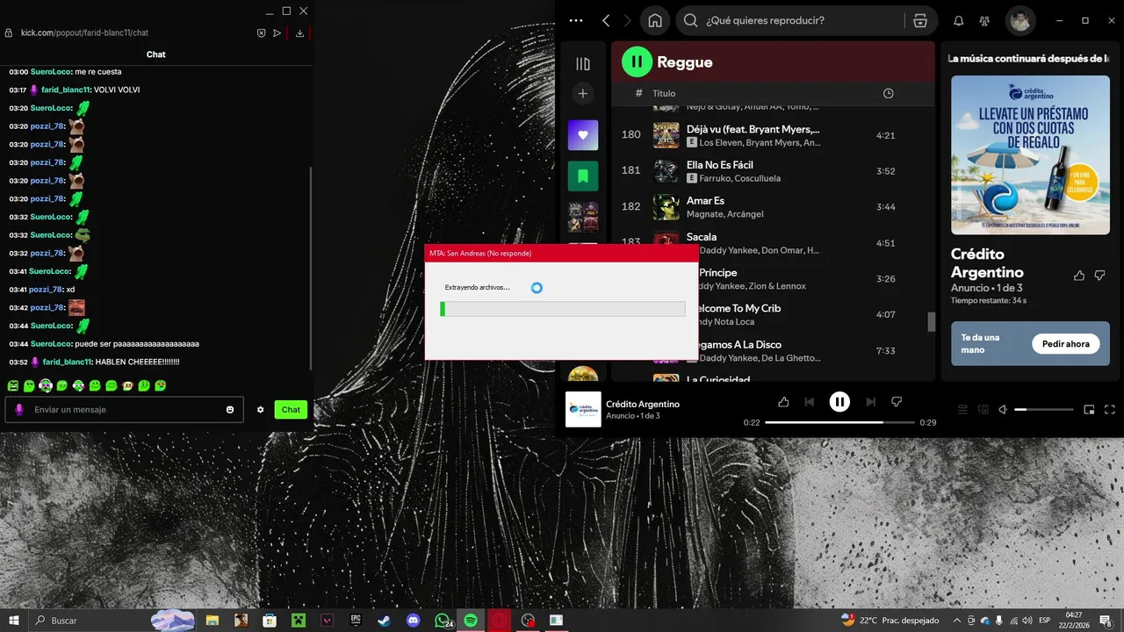Click MTA extraction progress bar
This screenshot has width=1124, height=632.
coord(562,309)
